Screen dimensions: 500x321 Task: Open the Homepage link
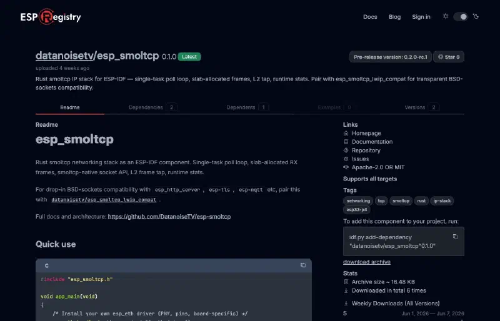(366, 133)
